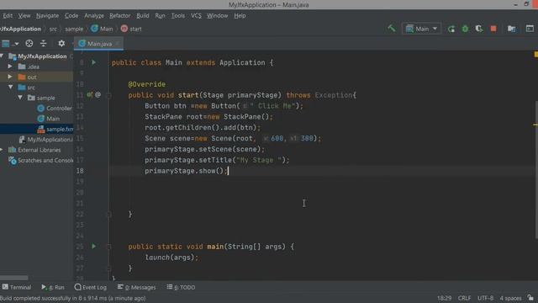Image resolution: width=538 pixels, height=303 pixels.
Task: Select Main class in project tree
Action: click(49, 119)
